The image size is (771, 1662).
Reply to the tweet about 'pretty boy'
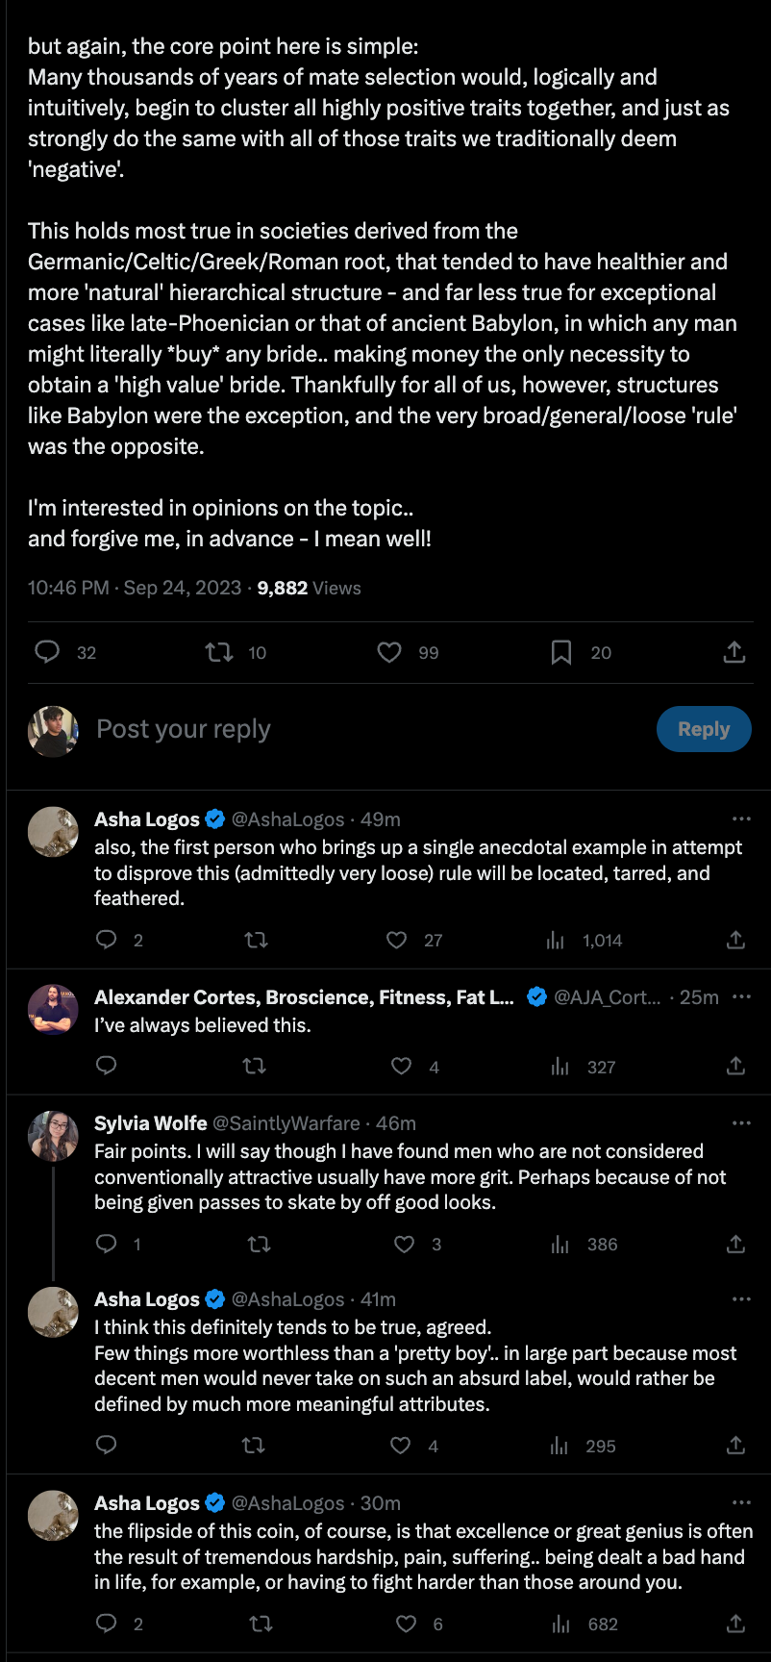[x=107, y=1445]
